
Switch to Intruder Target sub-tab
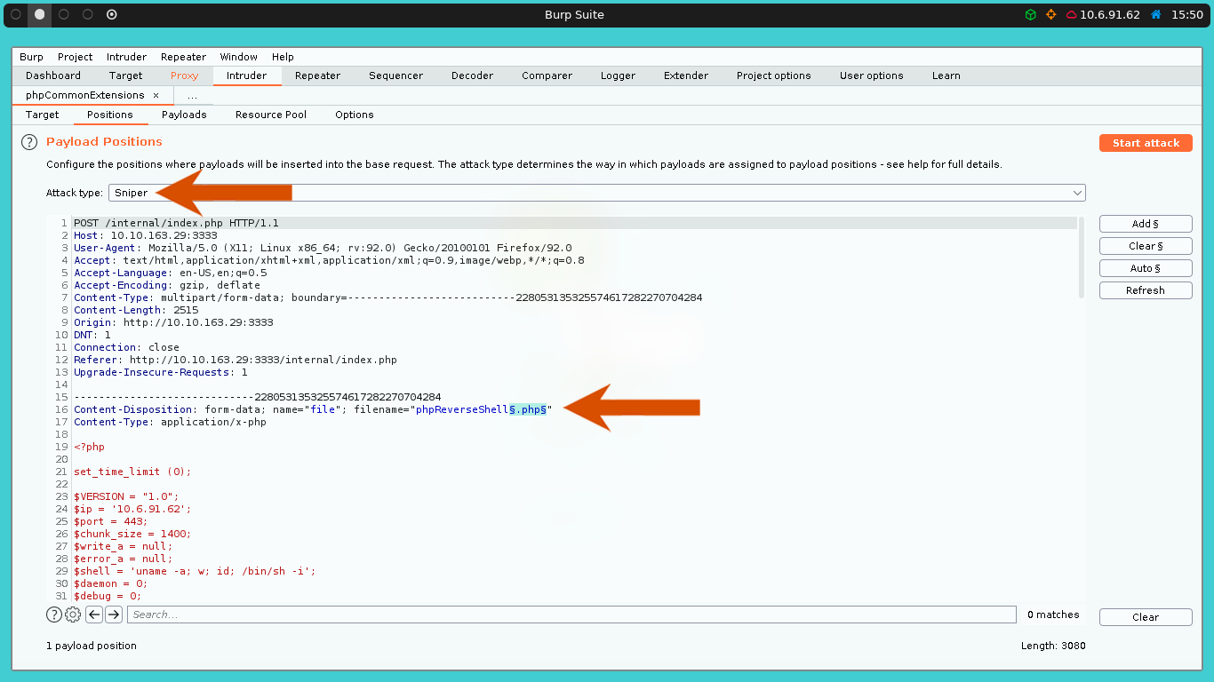click(42, 115)
